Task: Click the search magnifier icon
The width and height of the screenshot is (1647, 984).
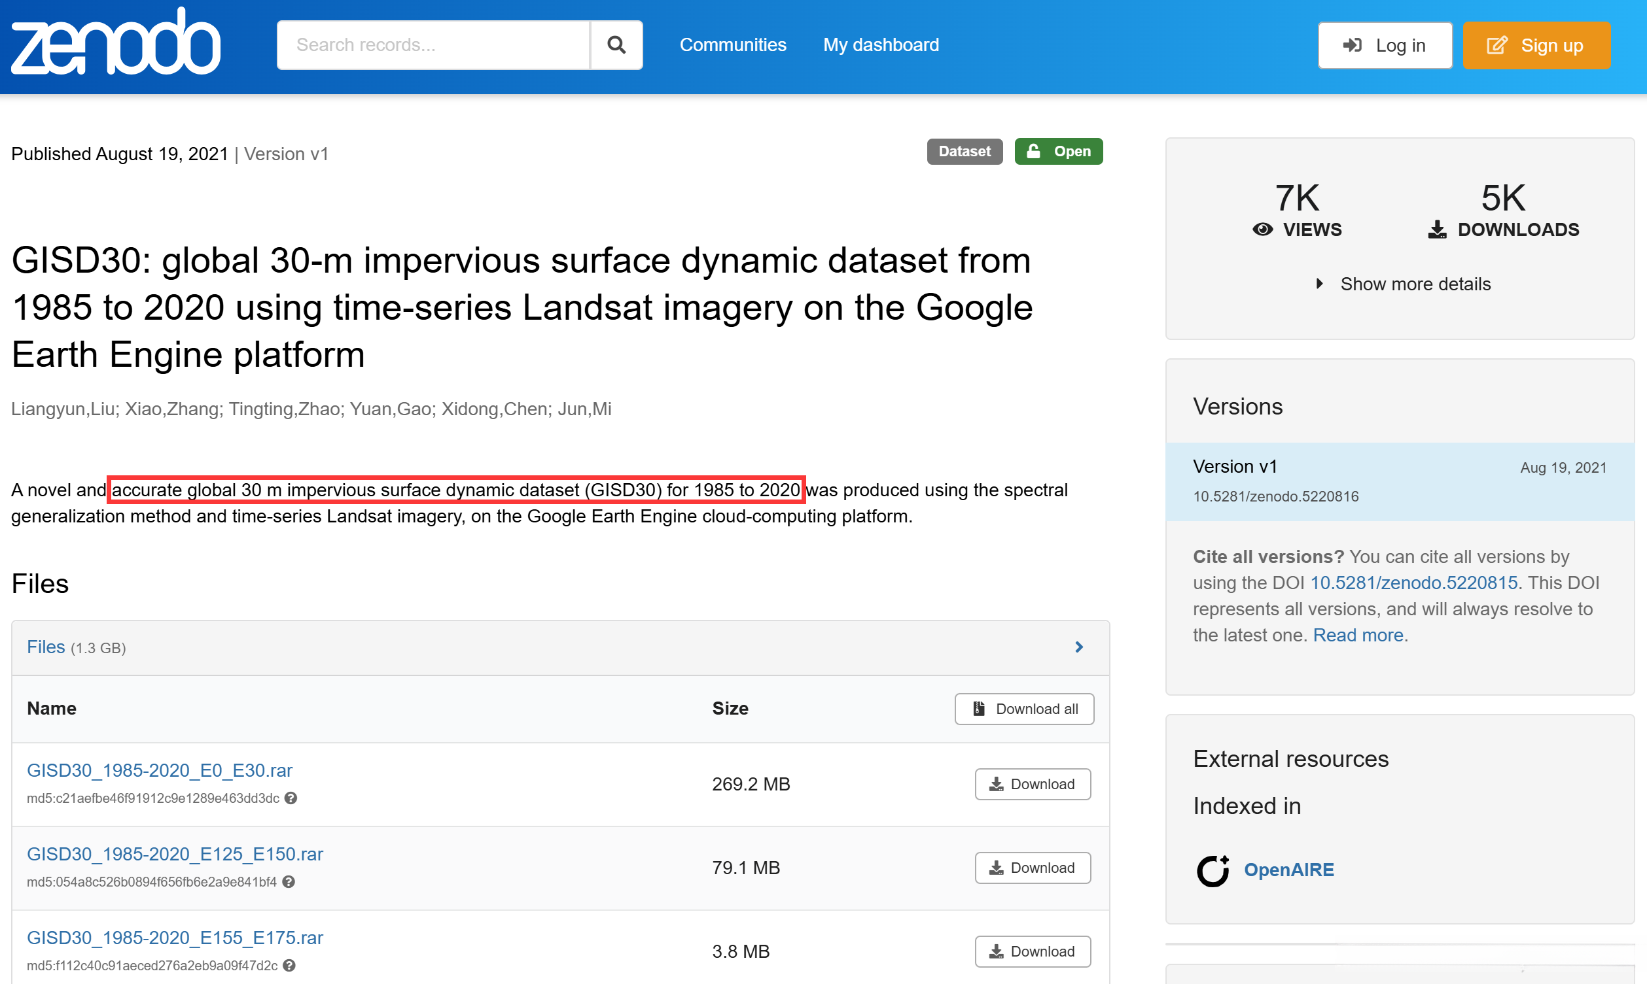Action: coord(616,45)
